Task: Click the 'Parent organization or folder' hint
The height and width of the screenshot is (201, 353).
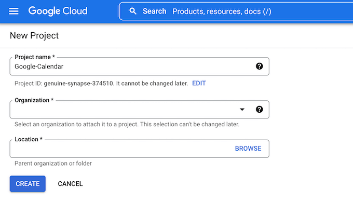Action: click(53, 164)
